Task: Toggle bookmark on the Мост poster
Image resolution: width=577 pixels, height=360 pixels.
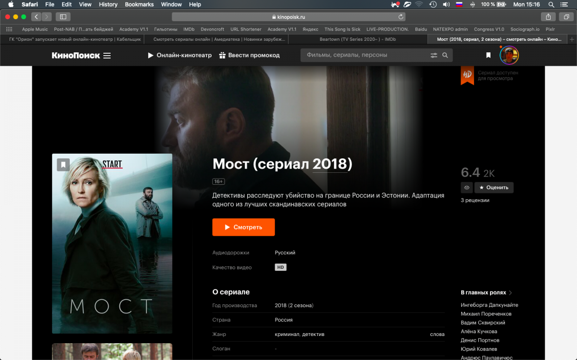Action: pyautogui.click(x=63, y=164)
